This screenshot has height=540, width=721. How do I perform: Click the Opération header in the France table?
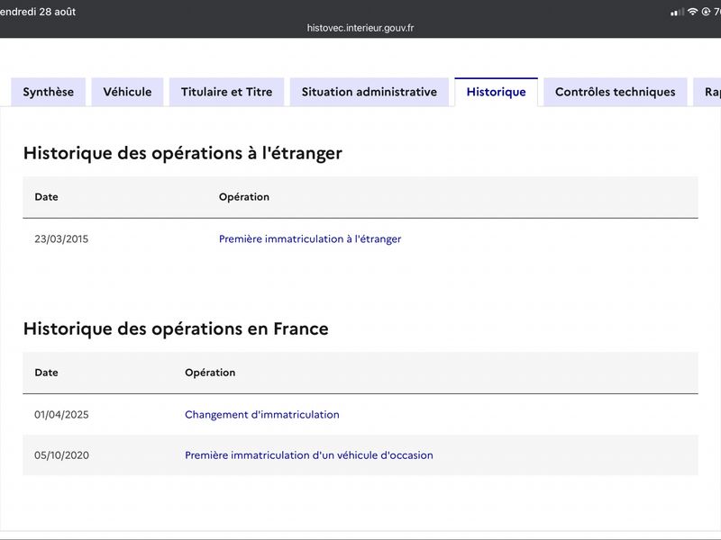(210, 373)
